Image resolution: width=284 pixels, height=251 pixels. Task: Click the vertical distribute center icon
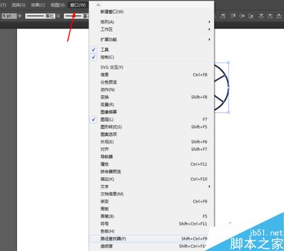270,16
